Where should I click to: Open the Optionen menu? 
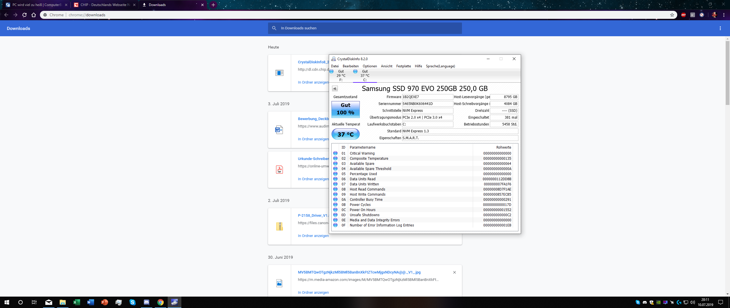370,66
